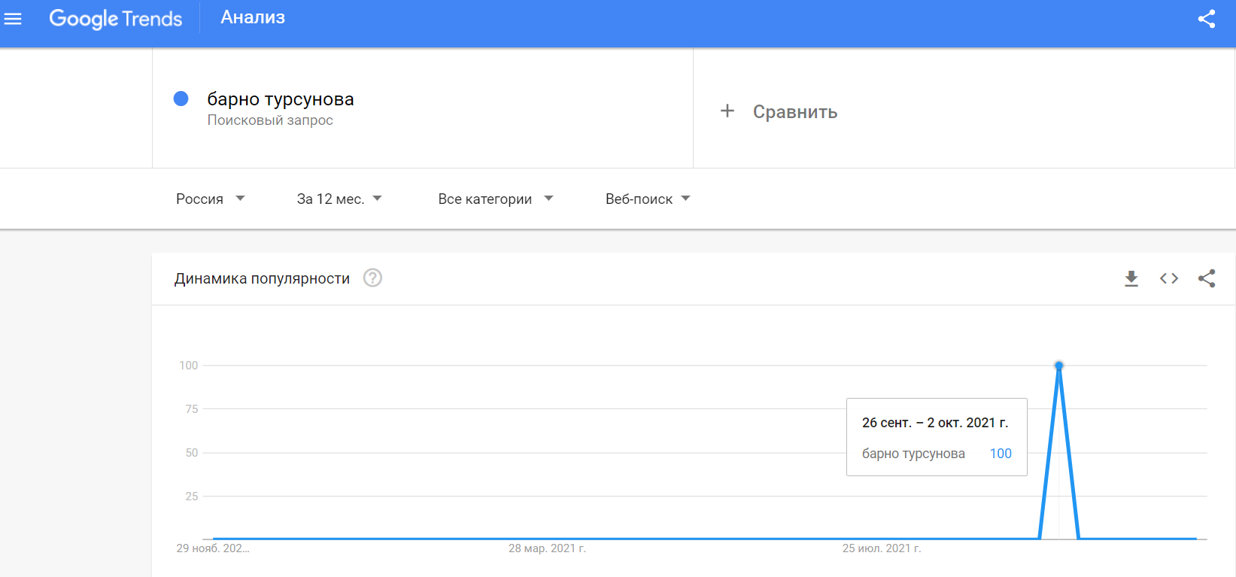This screenshot has height=577, width=1236.
Task: Open the embed code for the chart
Action: point(1169,278)
